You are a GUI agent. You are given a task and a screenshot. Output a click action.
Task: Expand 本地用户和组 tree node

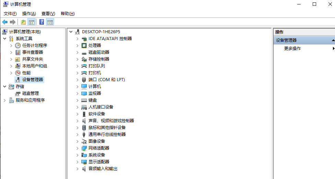(11, 66)
